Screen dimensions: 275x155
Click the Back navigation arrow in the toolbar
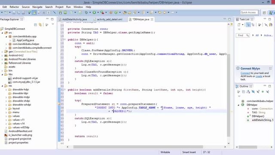165,12
